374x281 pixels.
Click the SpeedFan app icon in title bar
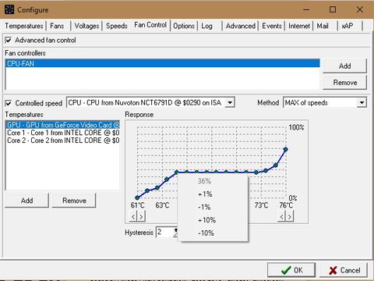coord(9,9)
